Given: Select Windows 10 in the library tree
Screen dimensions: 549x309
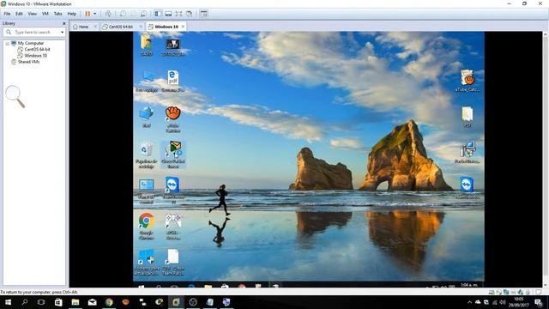Looking at the screenshot, I should click(35, 55).
